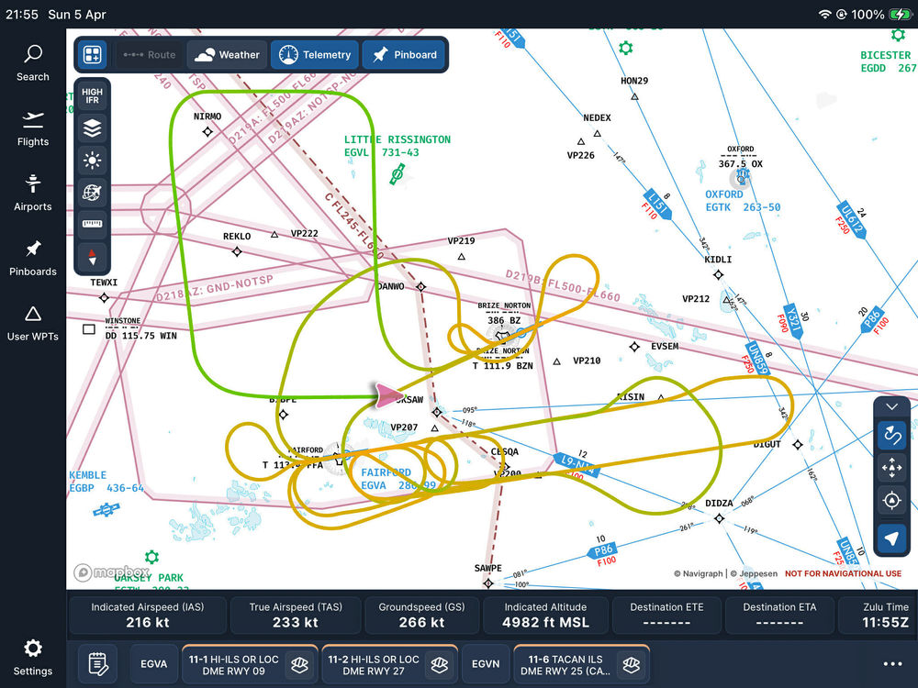918x688 pixels.
Task: Toggle the Telemetry panel off
Action: click(316, 55)
